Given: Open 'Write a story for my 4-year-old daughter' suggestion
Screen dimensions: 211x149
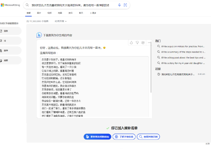Looking at the screenshot, I should click(x=181, y=63).
